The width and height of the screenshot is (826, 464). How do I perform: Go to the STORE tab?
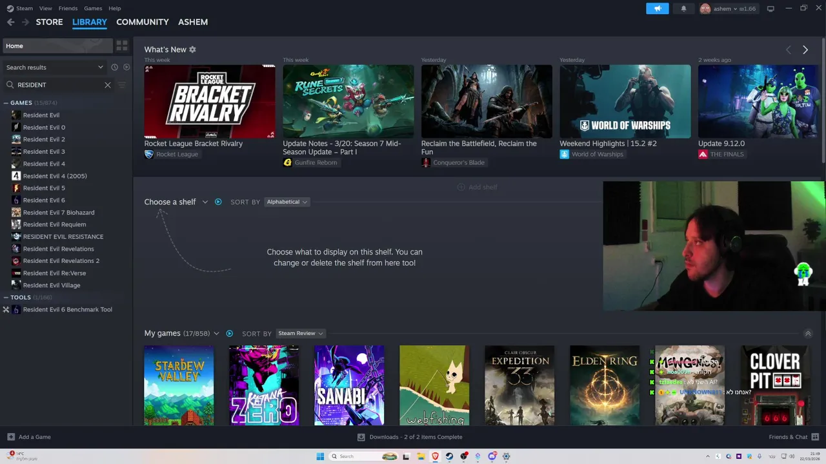coord(49,22)
